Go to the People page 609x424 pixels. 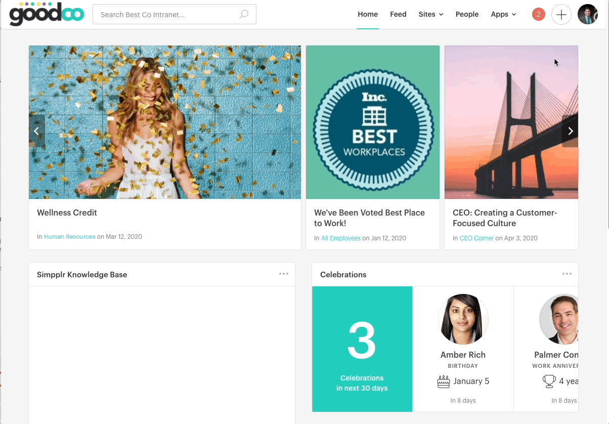pyautogui.click(x=467, y=14)
